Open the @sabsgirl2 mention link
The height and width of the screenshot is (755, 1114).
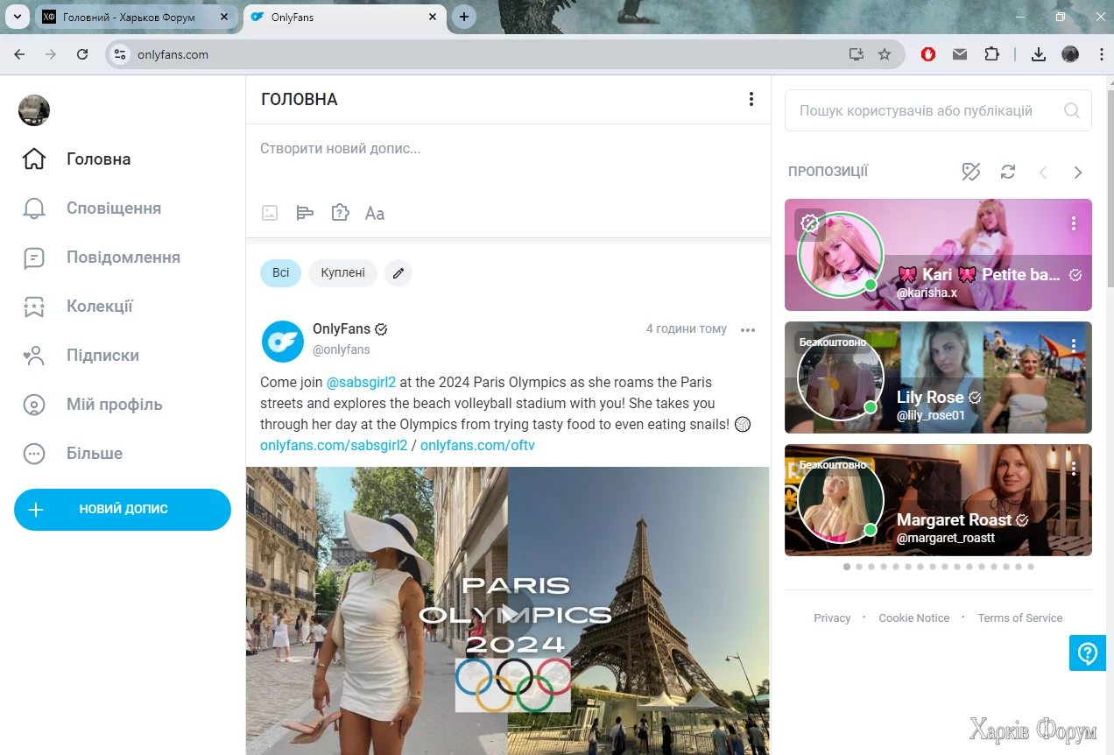tap(362, 383)
